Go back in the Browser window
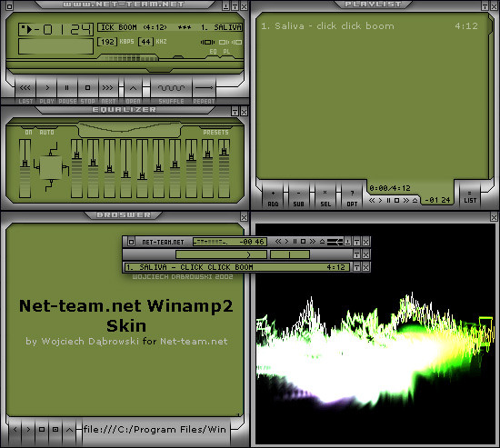The image size is (500, 448). point(15,430)
